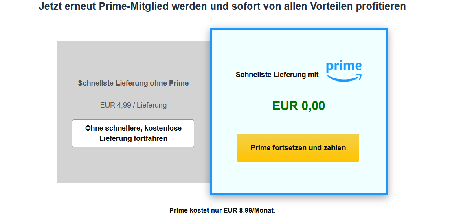Click the EUR 4,99 / Lieferung price
The image size is (450, 220).
[x=133, y=105]
